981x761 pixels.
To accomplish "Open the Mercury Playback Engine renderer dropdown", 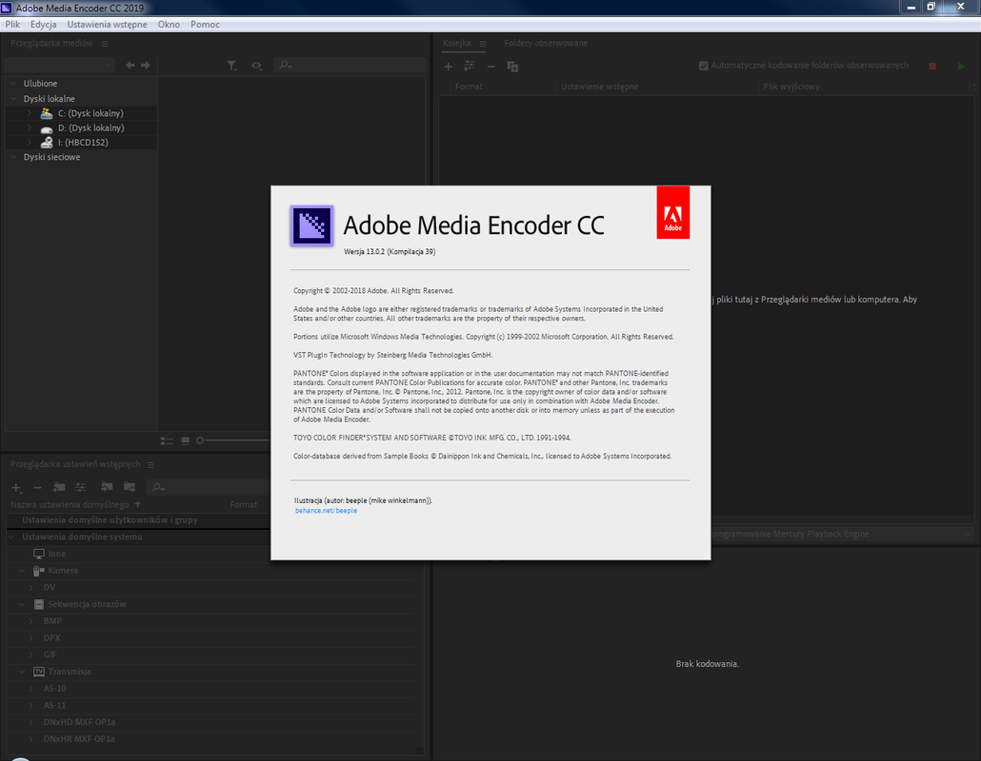I will click(x=842, y=534).
